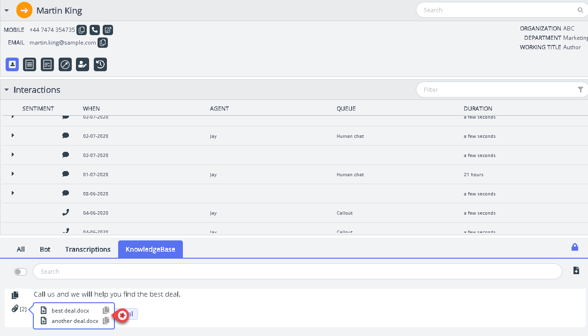Copy the best deal.docx attachment

click(106, 310)
